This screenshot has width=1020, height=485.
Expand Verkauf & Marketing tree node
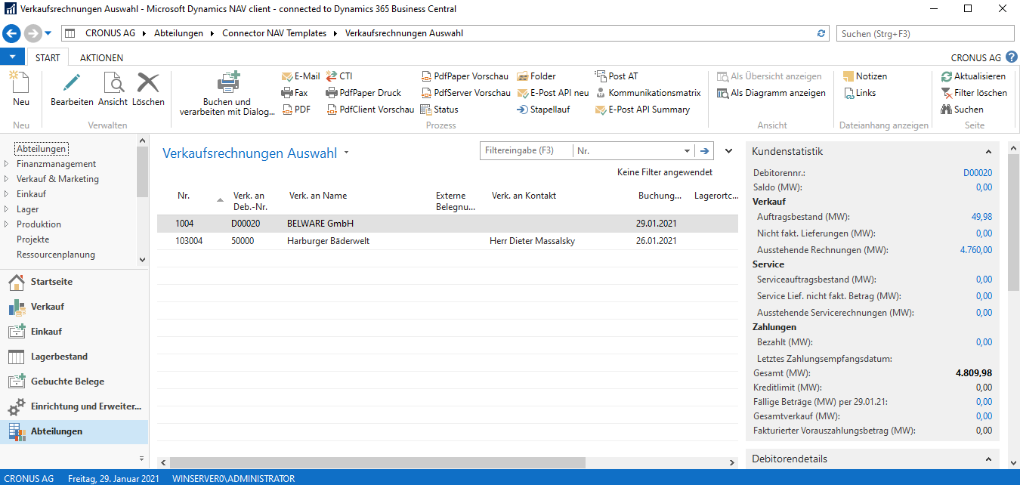tap(8, 179)
